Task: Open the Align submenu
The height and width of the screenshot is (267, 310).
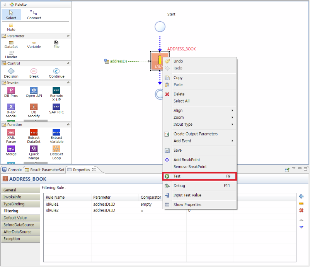Action: point(199,110)
